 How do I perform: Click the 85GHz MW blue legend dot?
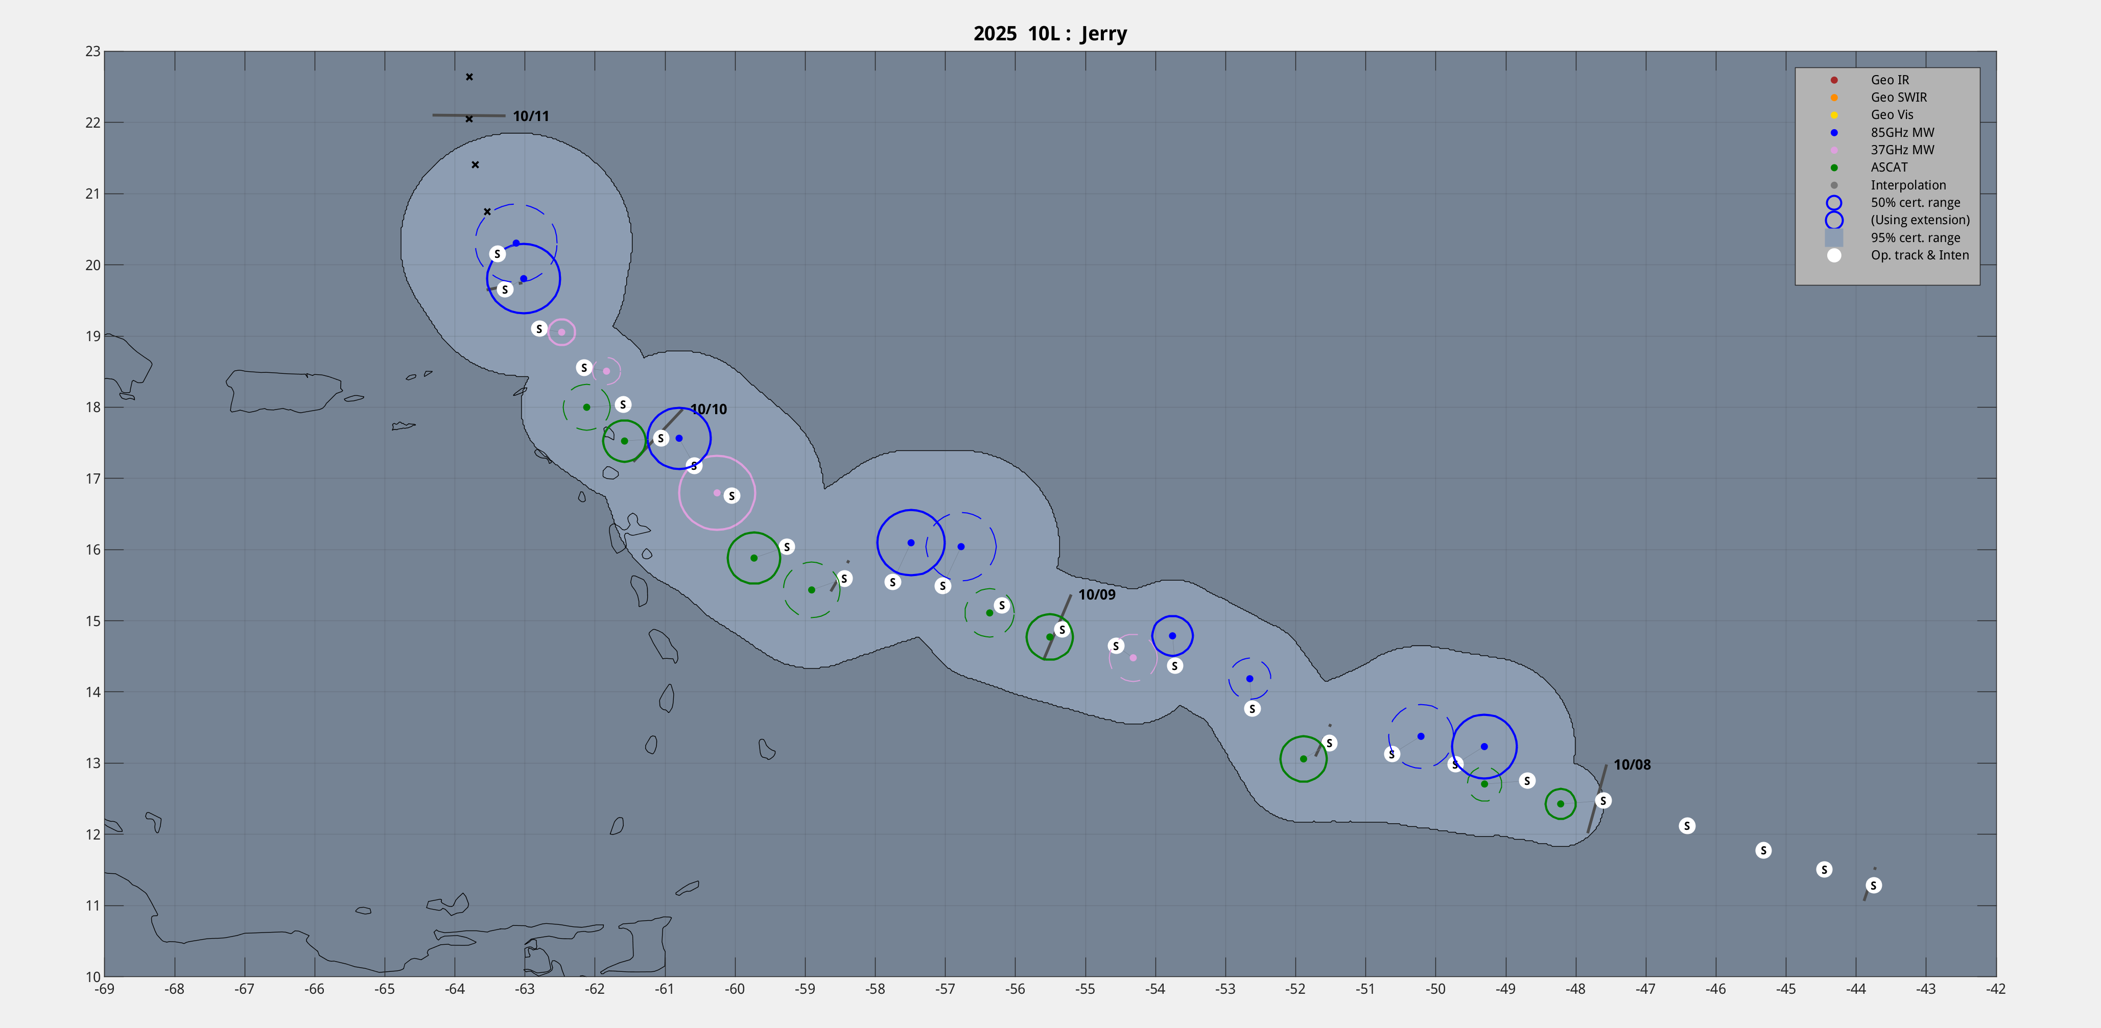pyautogui.click(x=1833, y=133)
